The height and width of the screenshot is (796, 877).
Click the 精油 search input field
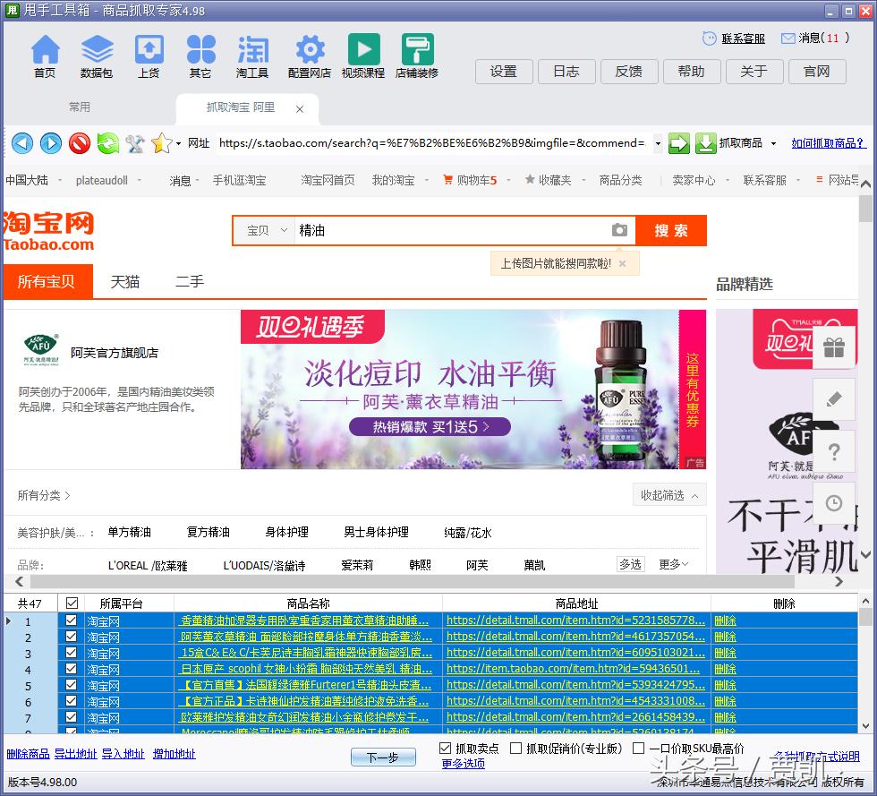[x=403, y=230]
